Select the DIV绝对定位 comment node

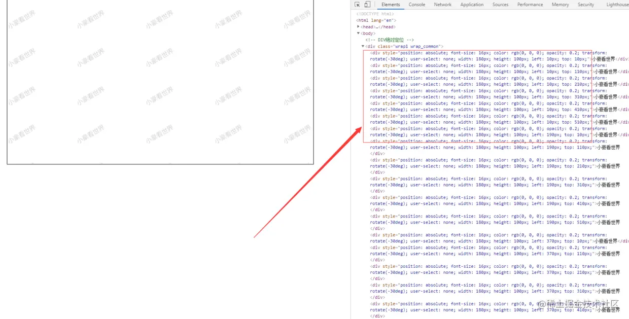click(x=390, y=40)
